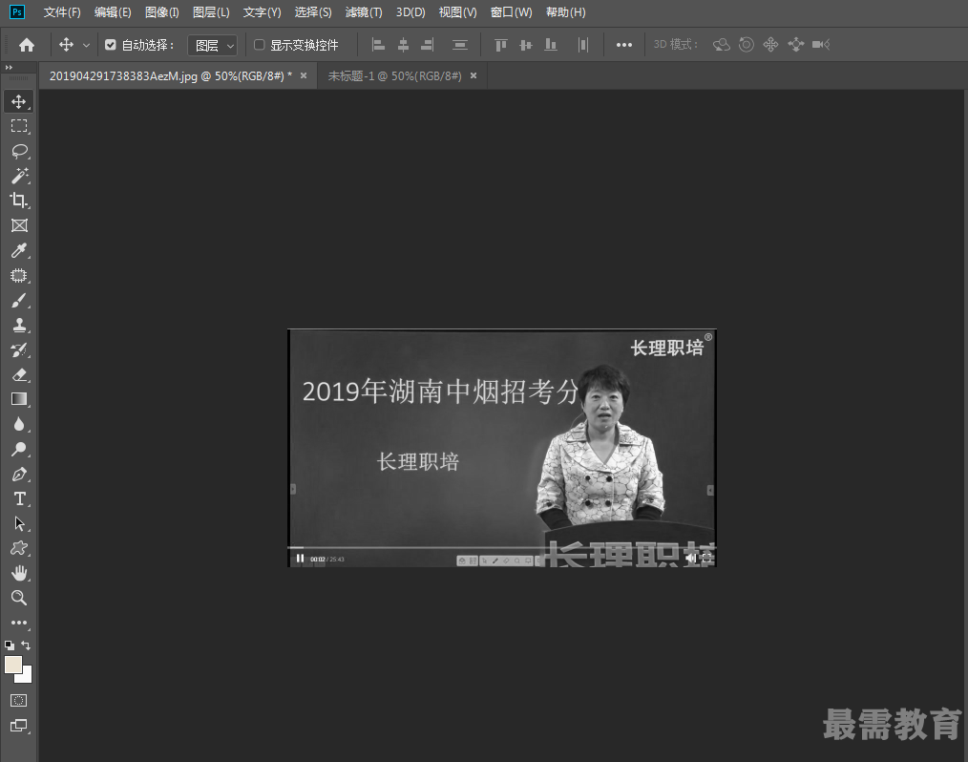Select the Rectangular Marquee tool

(19, 126)
